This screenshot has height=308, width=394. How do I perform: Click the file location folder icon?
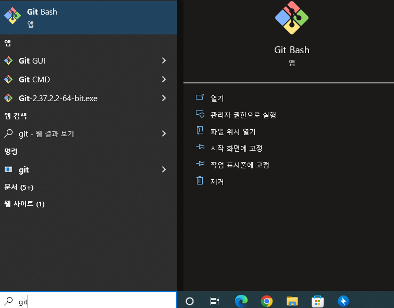200,130
